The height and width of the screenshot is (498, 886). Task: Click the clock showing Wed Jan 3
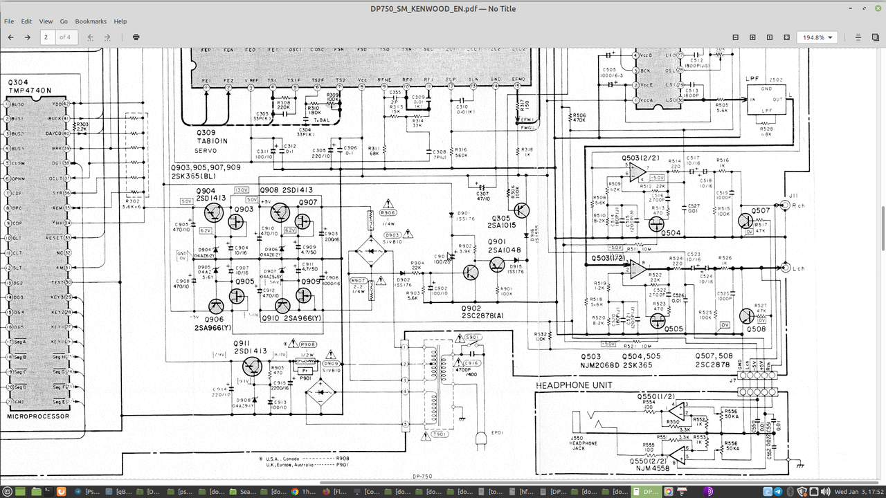(858, 491)
